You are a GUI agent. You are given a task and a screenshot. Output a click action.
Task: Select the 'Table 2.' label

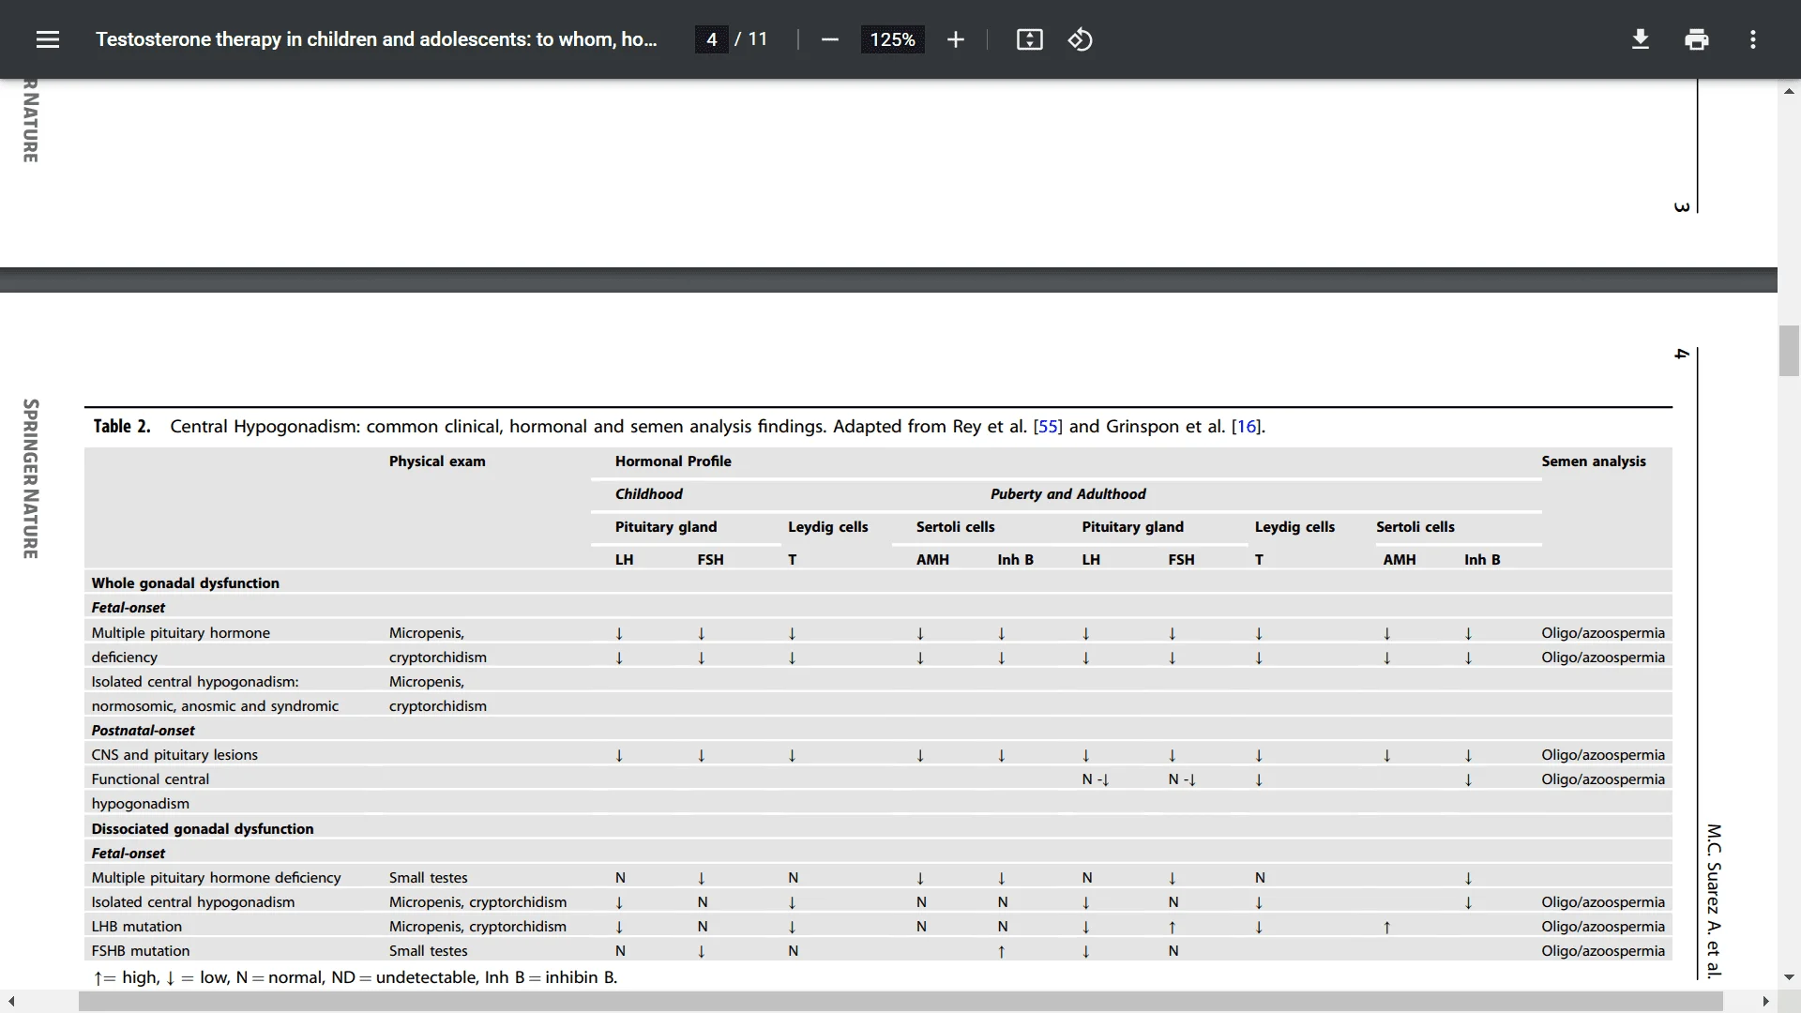point(121,427)
